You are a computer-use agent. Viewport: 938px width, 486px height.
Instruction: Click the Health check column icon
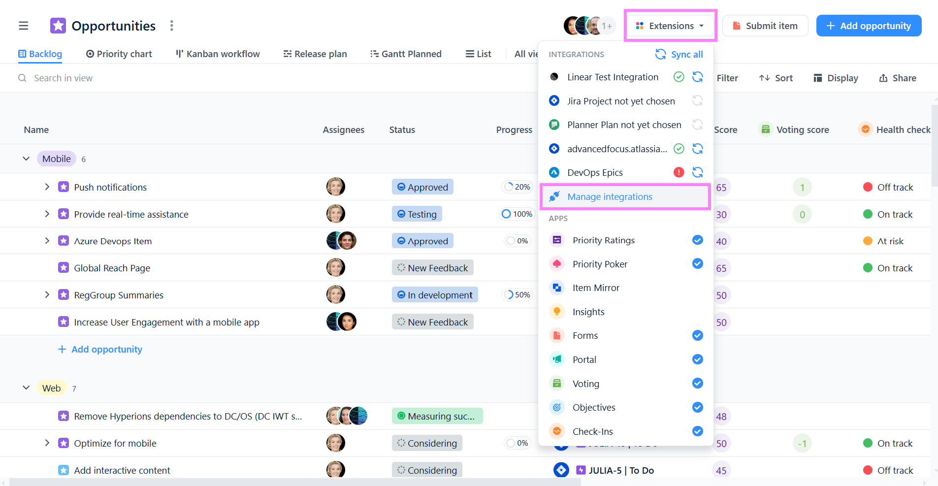[865, 130]
